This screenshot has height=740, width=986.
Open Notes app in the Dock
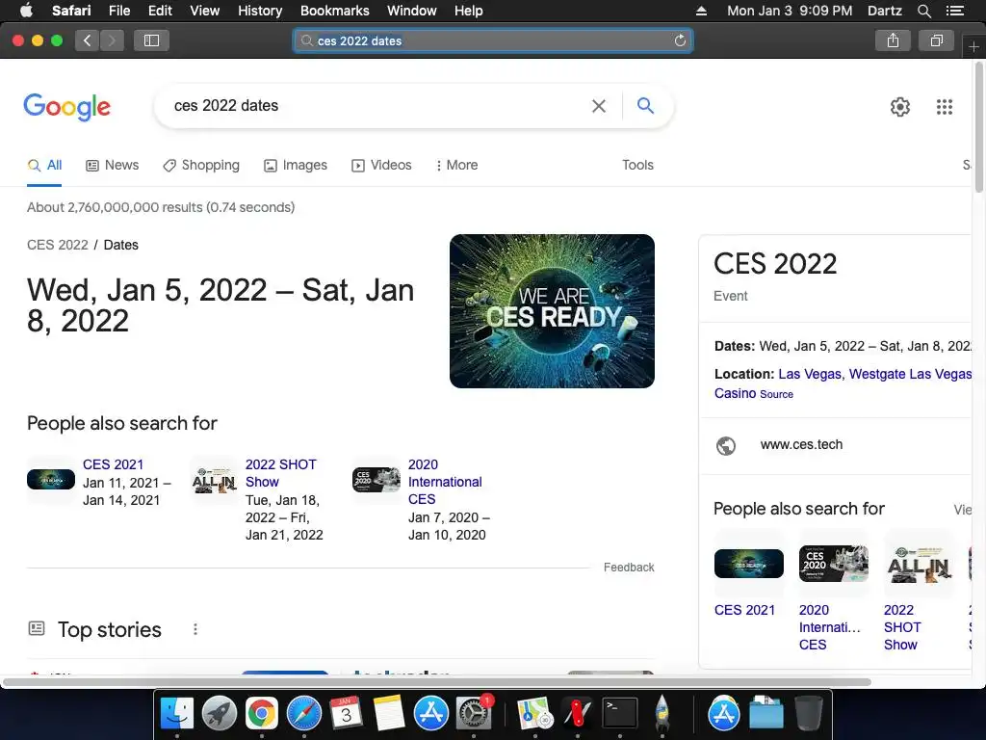(389, 713)
